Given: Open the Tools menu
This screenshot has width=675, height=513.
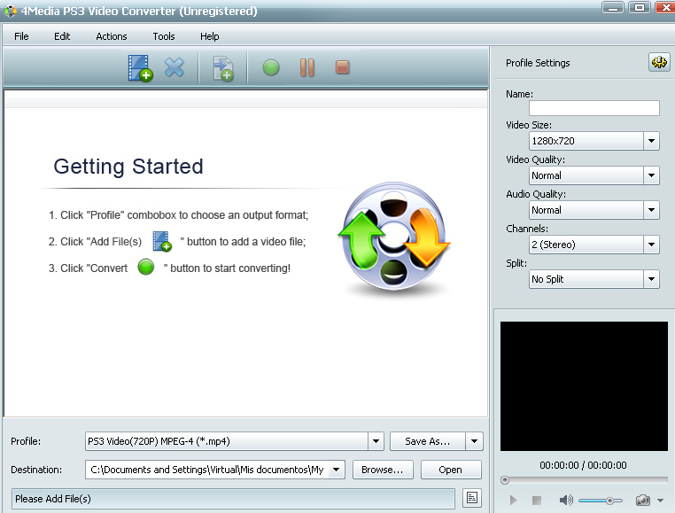Looking at the screenshot, I should 164,36.
